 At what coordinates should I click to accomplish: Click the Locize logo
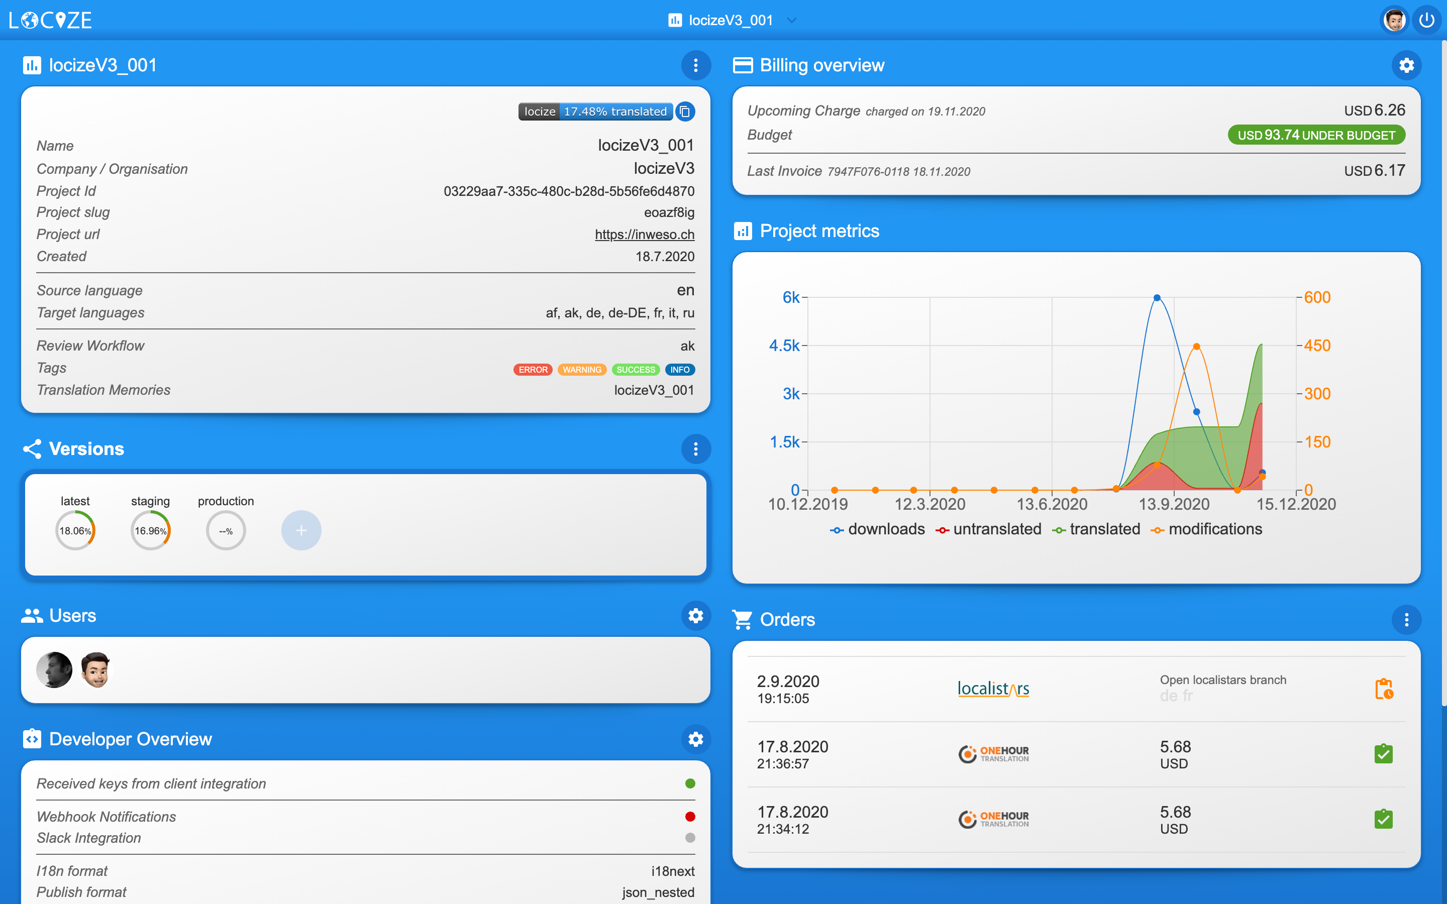(51, 20)
